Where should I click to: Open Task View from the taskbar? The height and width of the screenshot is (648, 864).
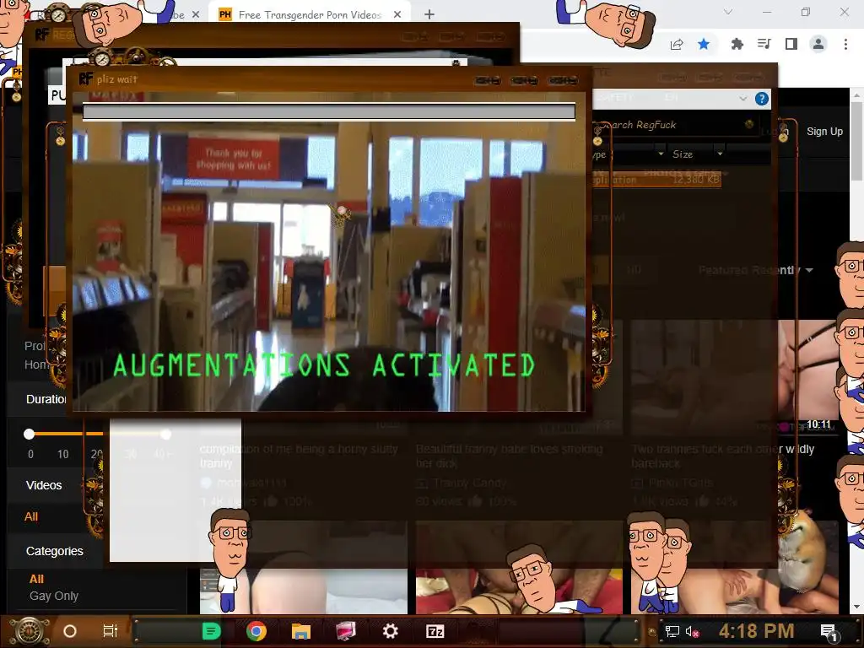click(x=111, y=631)
